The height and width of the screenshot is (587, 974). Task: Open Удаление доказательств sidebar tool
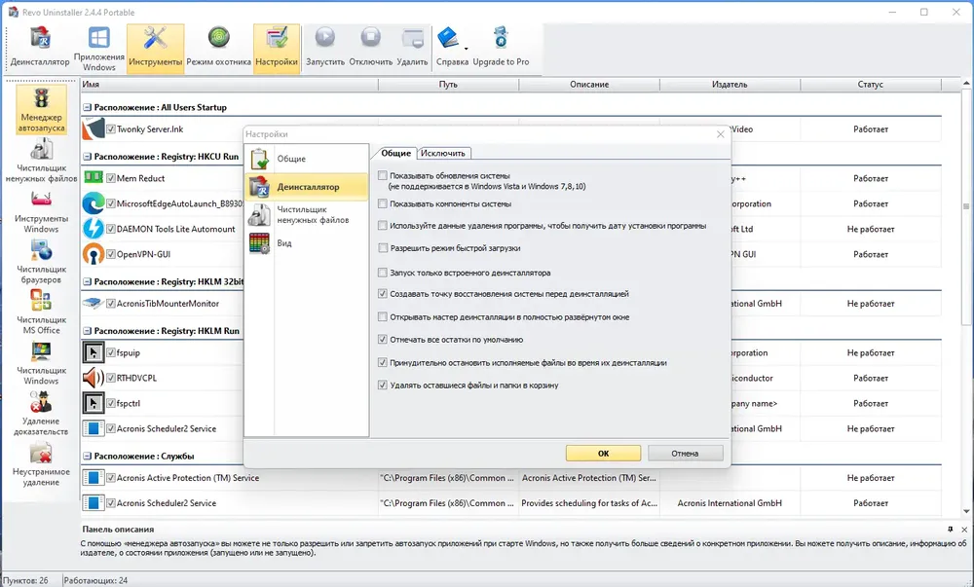41,414
